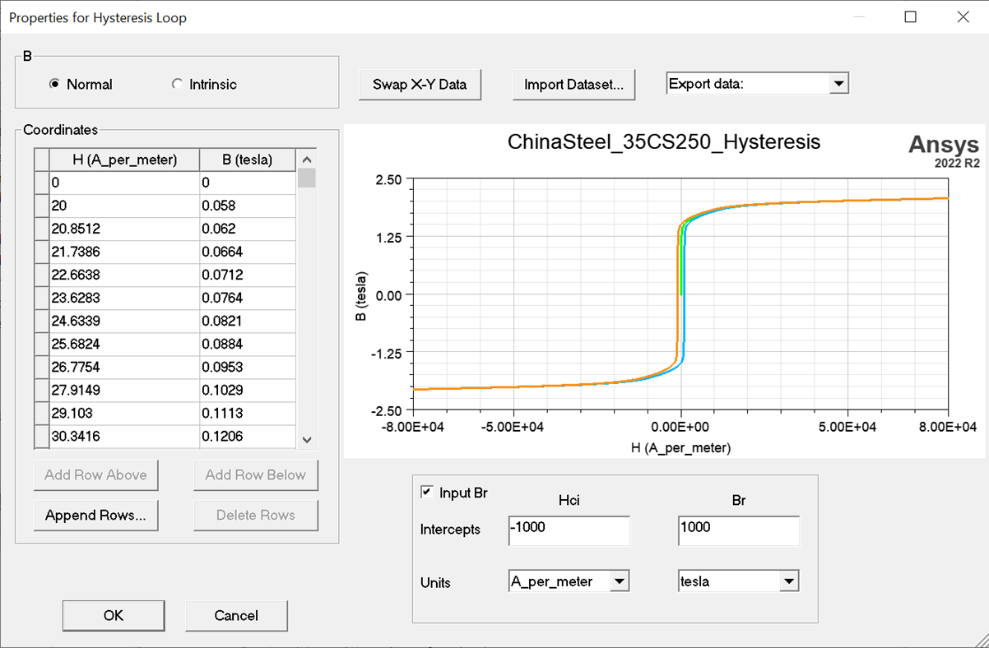Select the Normal radio button
The width and height of the screenshot is (989, 648).
[x=54, y=84]
